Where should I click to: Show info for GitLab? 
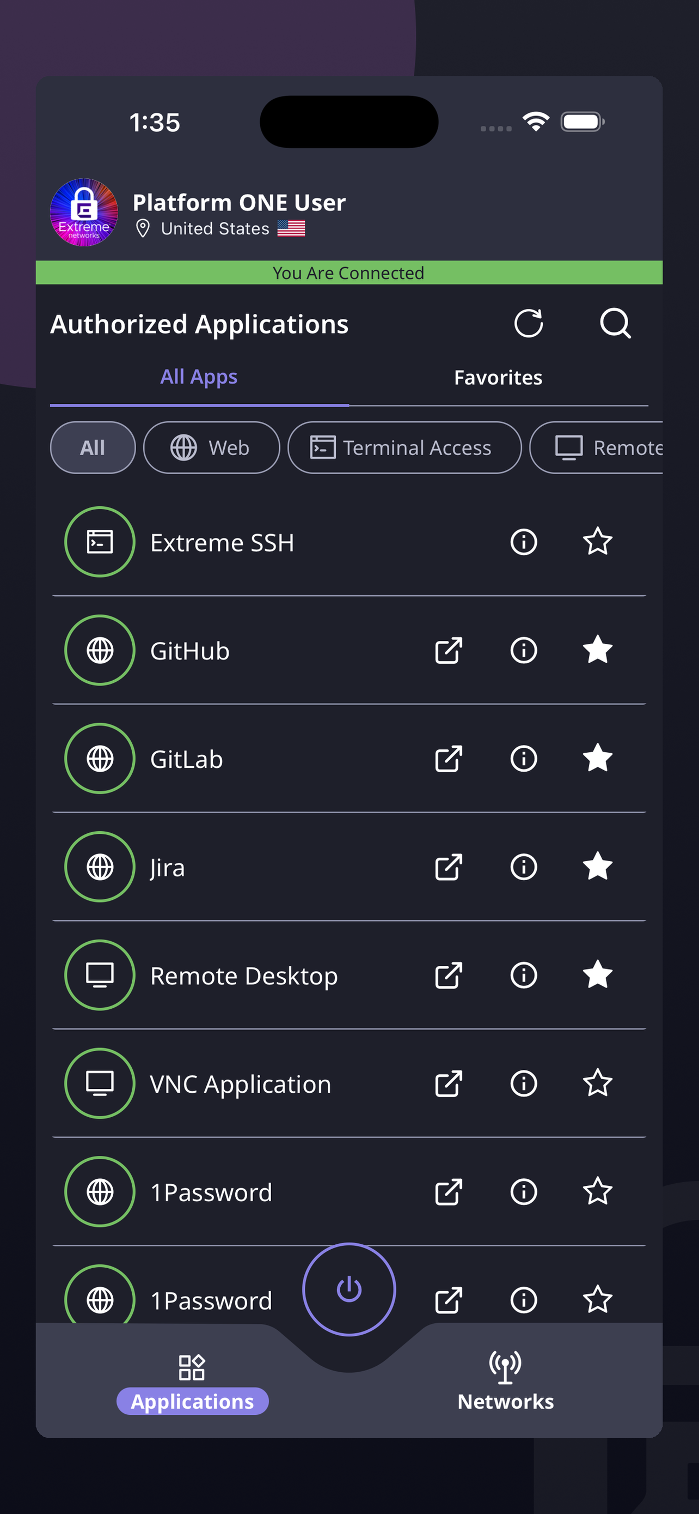coord(524,758)
